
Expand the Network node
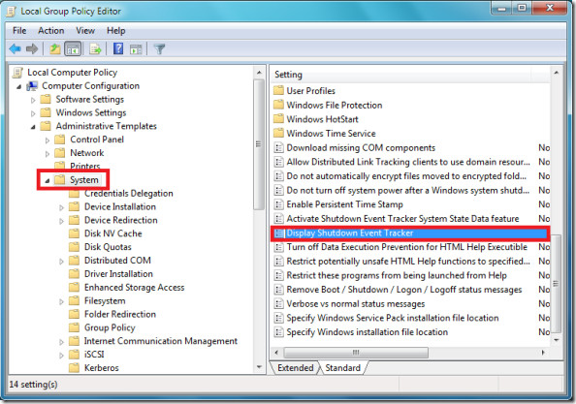click(48, 154)
